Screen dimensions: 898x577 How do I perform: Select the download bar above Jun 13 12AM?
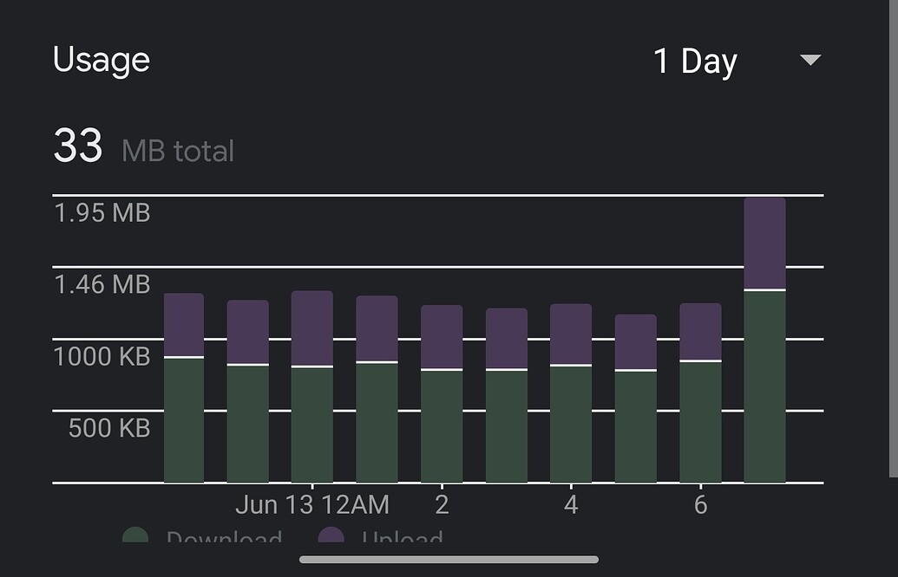(x=312, y=425)
